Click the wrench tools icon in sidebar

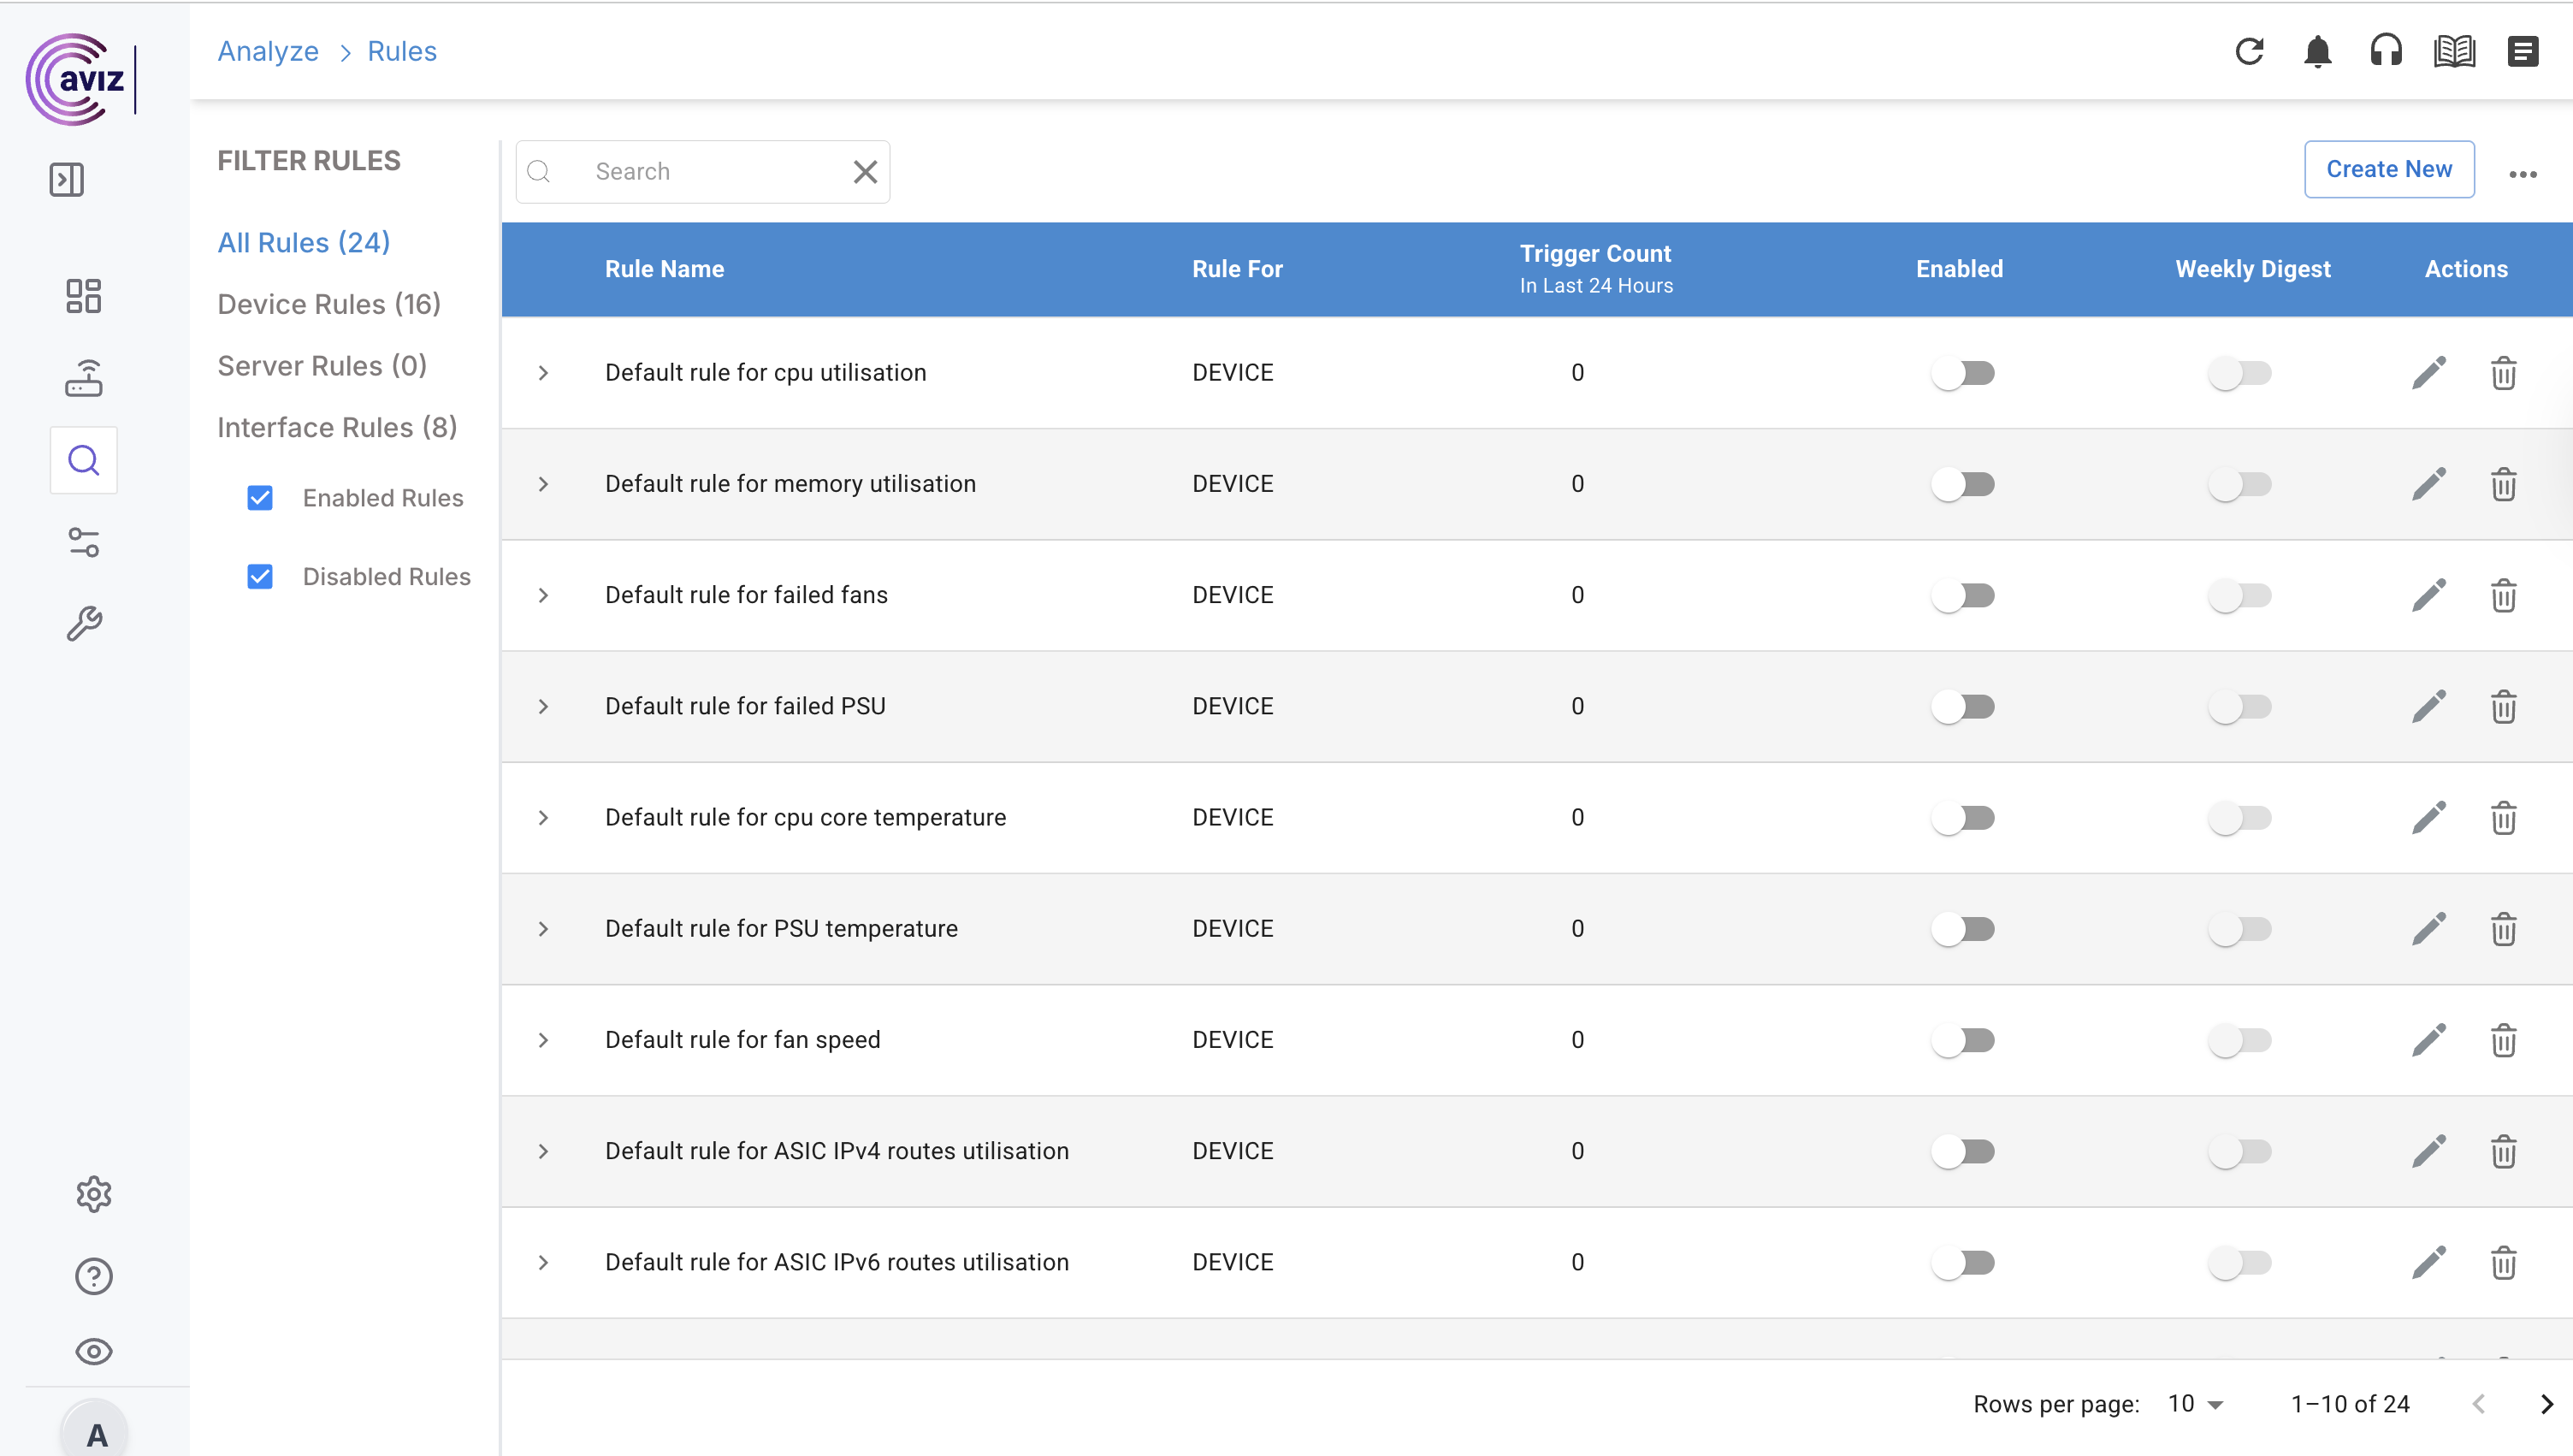[x=84, y=624]
